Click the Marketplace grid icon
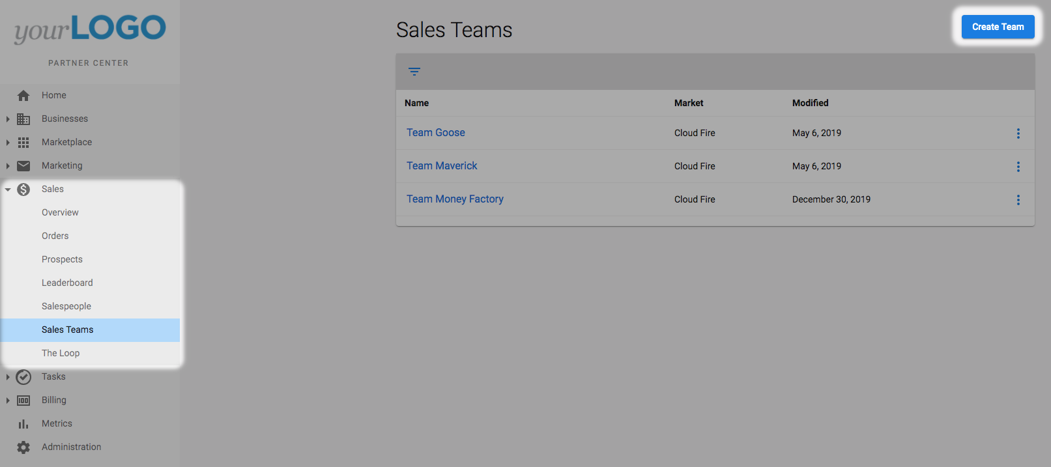Image resolution: width=1051 pixels, height=467 pixels. (x=23, y=143)
